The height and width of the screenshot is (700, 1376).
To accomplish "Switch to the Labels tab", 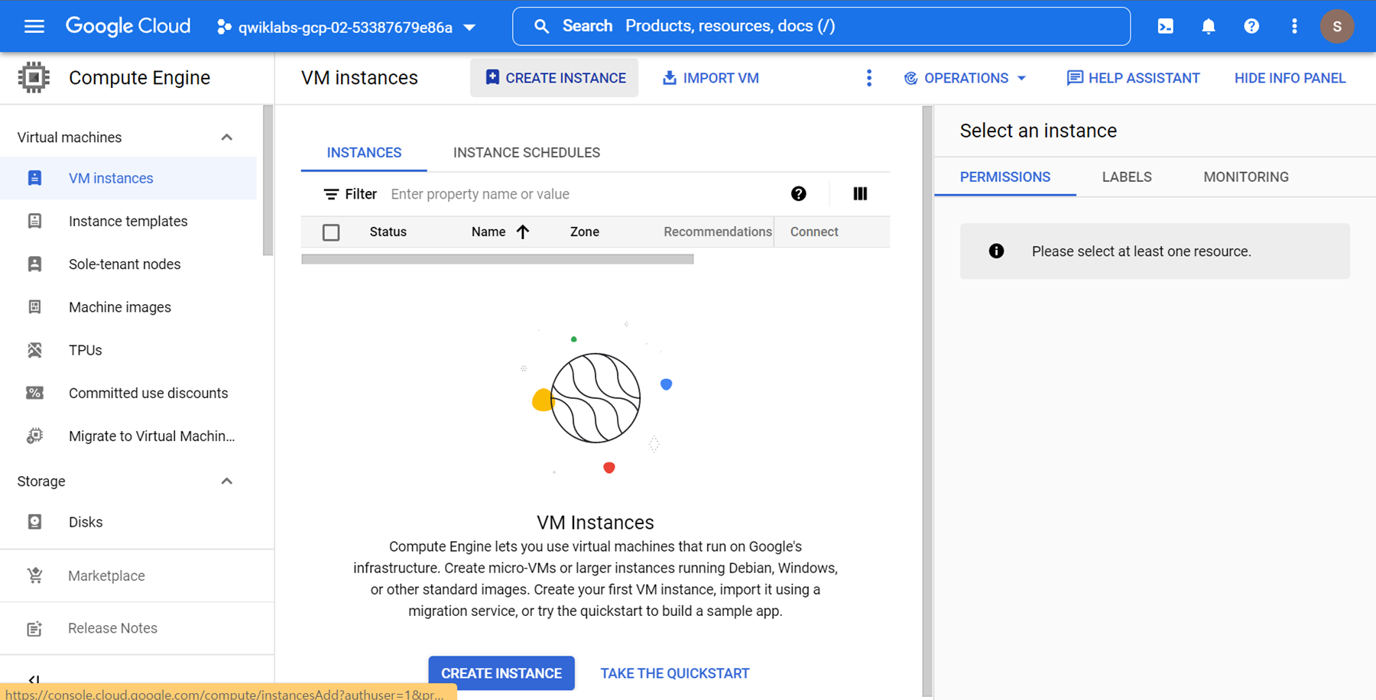I will coord(1127,177).
